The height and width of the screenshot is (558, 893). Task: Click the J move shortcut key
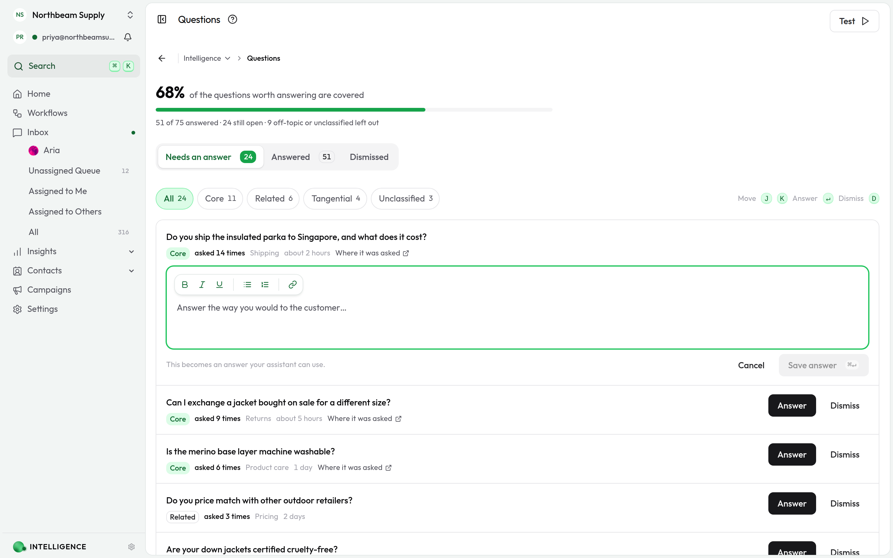pos(766,198)
